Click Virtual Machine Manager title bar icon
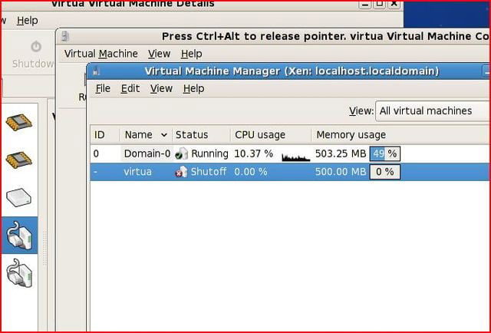The image size is (491, 333). tap(97, 71)
